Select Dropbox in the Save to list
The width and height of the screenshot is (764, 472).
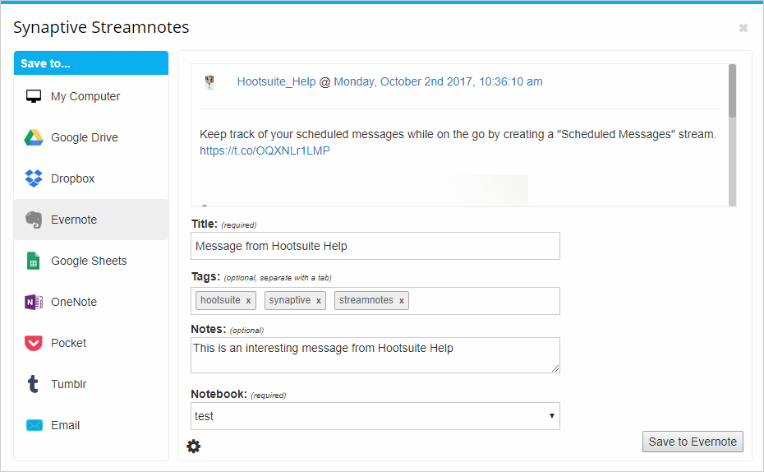pos(91,178)
